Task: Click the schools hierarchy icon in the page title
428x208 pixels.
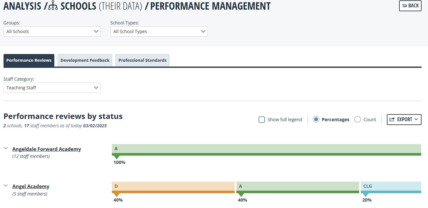Action: click(x=53, y=6)
